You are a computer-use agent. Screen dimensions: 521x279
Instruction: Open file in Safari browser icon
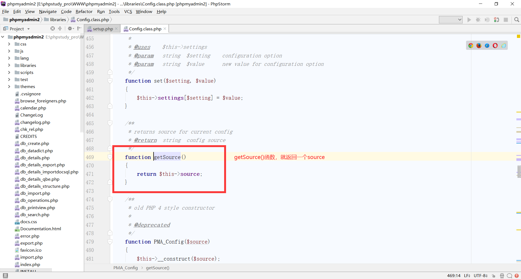click(487, 46)
